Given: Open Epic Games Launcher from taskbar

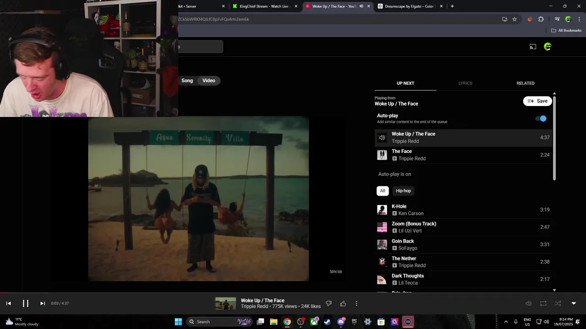Looking at the screenshot, I should [x=354, y=322].
